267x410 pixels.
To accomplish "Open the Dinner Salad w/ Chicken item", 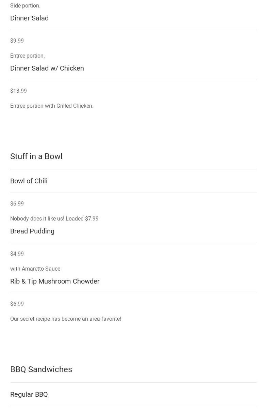I will pyautogui.click(x=47, y=68).
